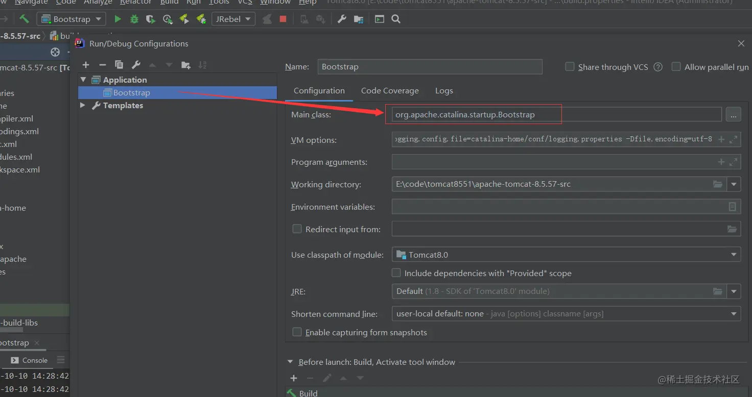Select workspace.xml in project tree
This screenshot has width=752, height=397.
click(20, 169)
